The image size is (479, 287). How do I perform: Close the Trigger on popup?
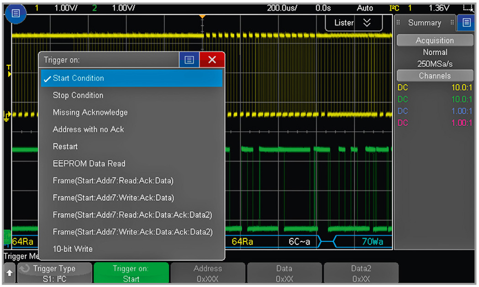click(212, 60)
